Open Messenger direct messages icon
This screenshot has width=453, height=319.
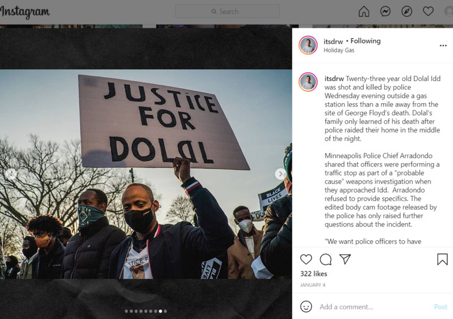(x=385, y=11)
